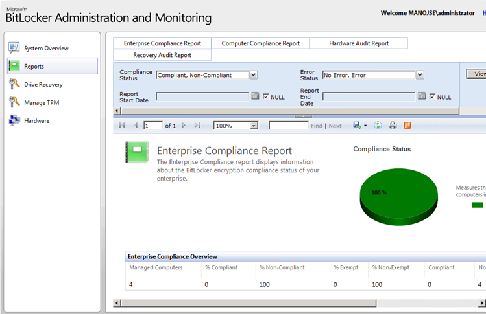Screen dimensions: 486x314
Task: Click Find link in report toolbar
Action: click(317, 126)
